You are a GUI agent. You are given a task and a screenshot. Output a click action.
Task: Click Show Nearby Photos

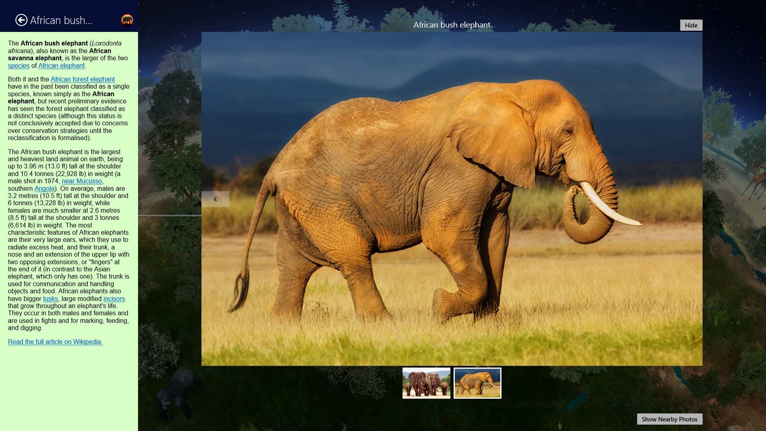click(x=669, y=419)
